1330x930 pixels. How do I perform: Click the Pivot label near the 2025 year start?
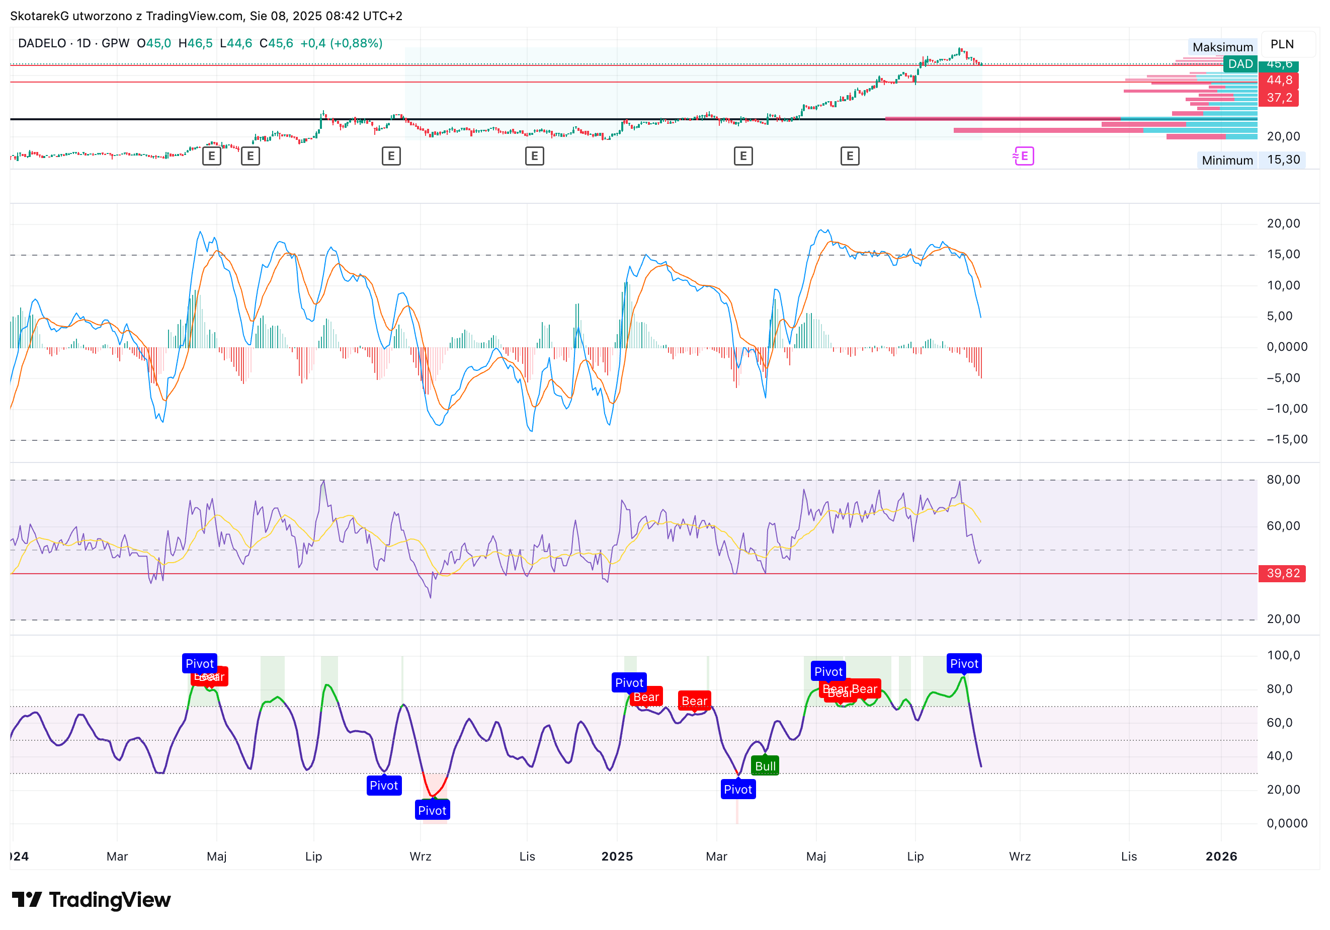click(629, 682)
